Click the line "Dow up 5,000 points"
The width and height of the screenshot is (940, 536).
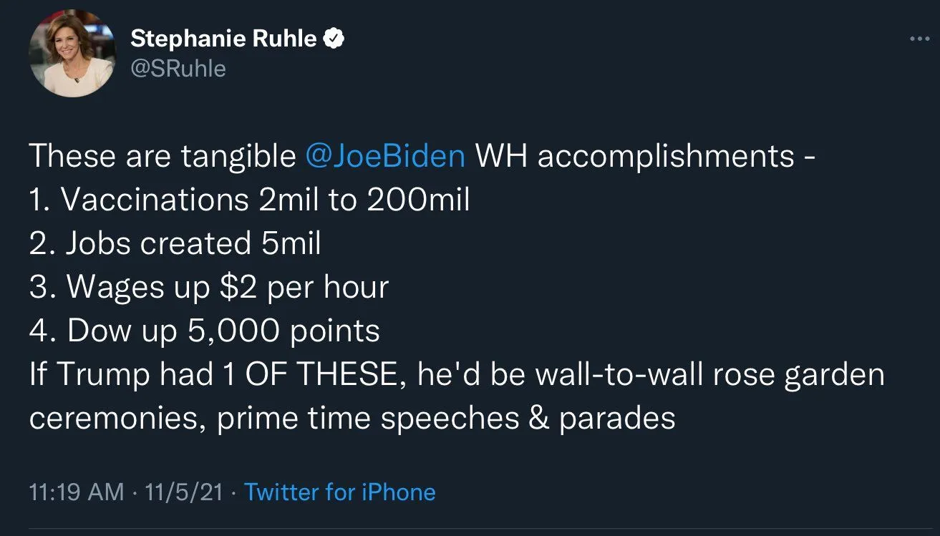(223, 331)
